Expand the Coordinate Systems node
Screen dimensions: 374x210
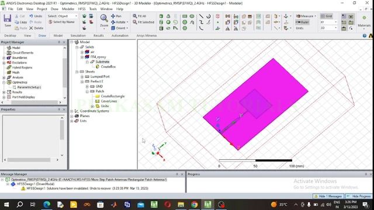point(71,111)
